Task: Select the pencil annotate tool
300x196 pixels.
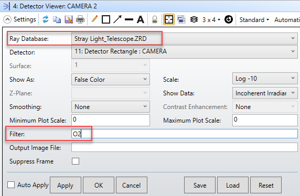Action: click(94, 19)
